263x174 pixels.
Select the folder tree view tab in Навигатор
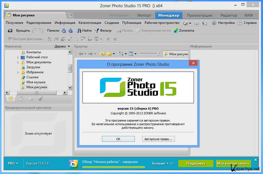(11, 98)
